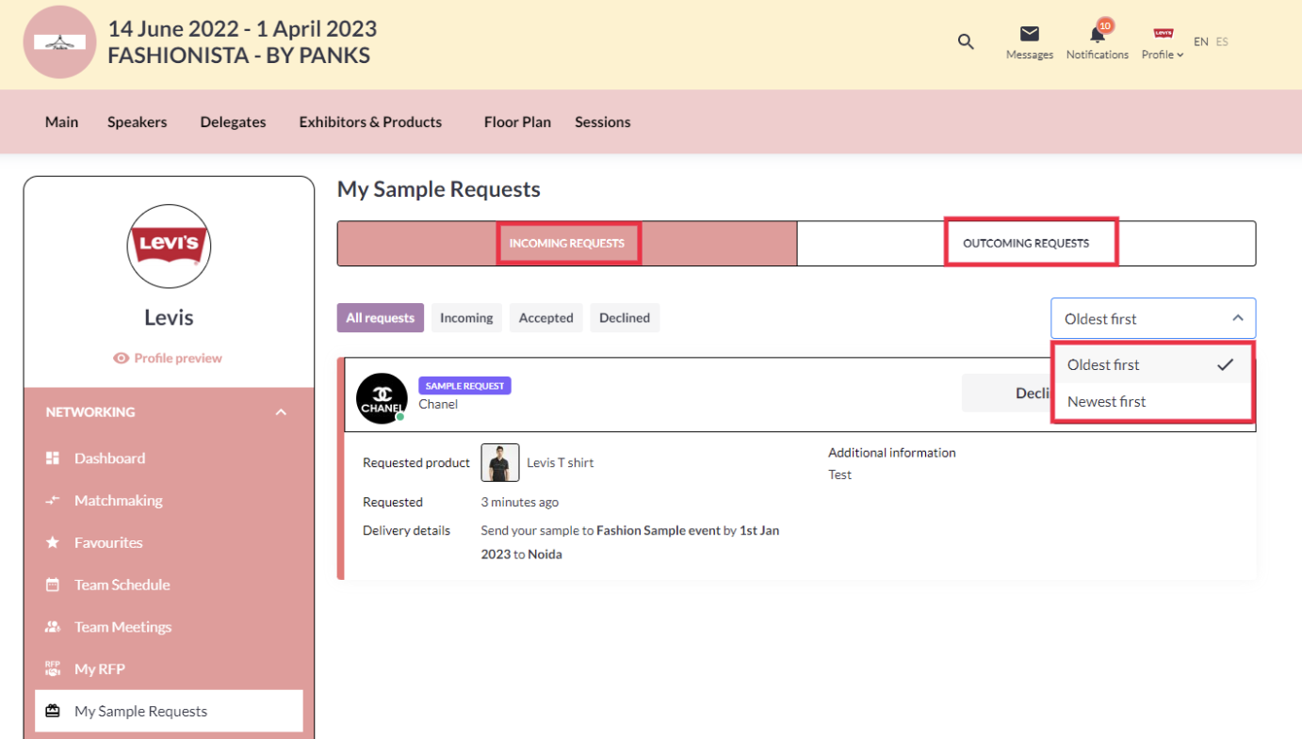Open Matchmaking in the sidebar

pos(118,501)
